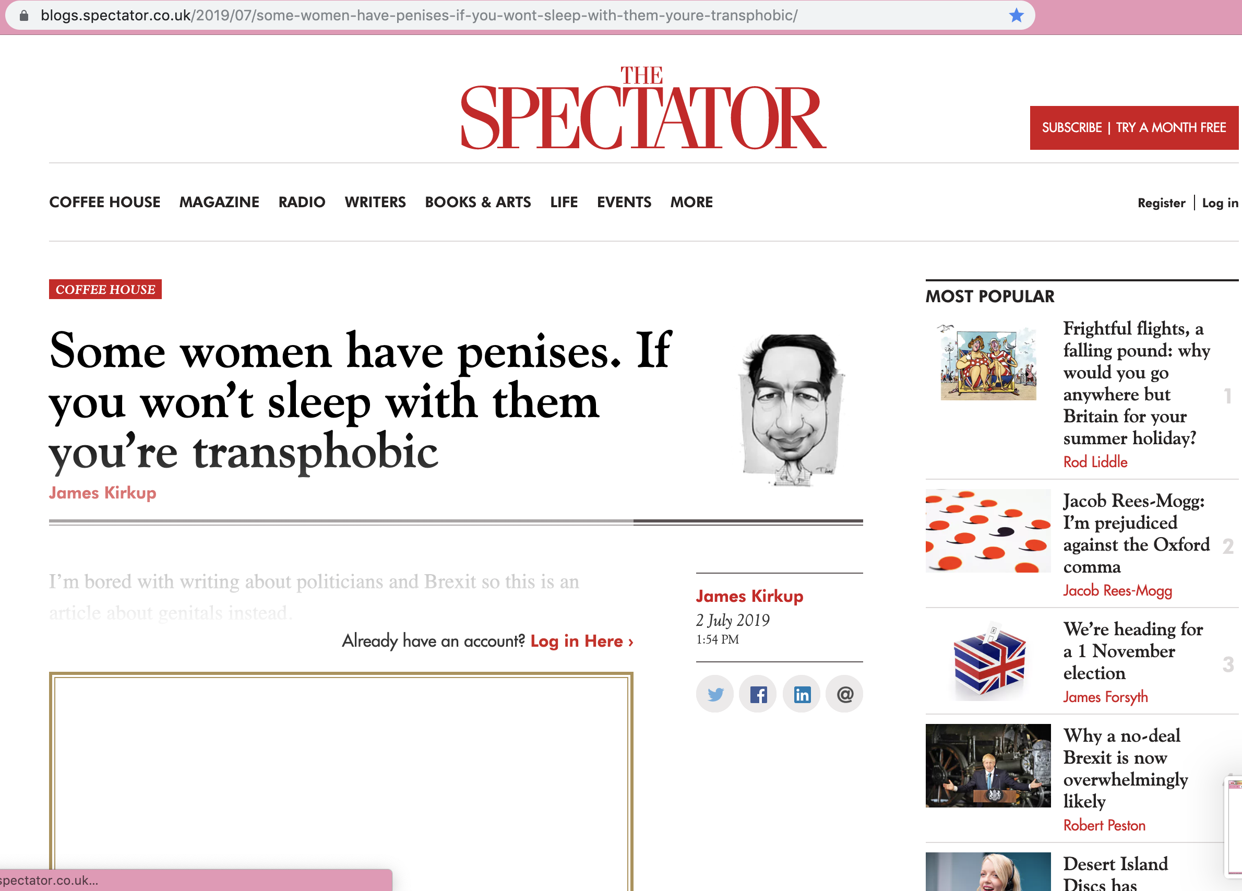The image size is (1242, 891).
Task: Click the "Most Popular" section heading
Action: point(989,296)
